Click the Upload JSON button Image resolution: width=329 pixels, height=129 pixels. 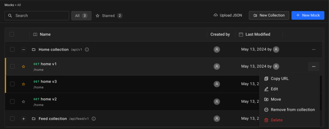pos(228,15)
